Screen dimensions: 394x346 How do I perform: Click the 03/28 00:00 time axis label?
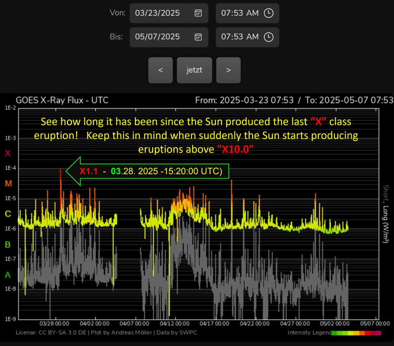coord(54,324)
